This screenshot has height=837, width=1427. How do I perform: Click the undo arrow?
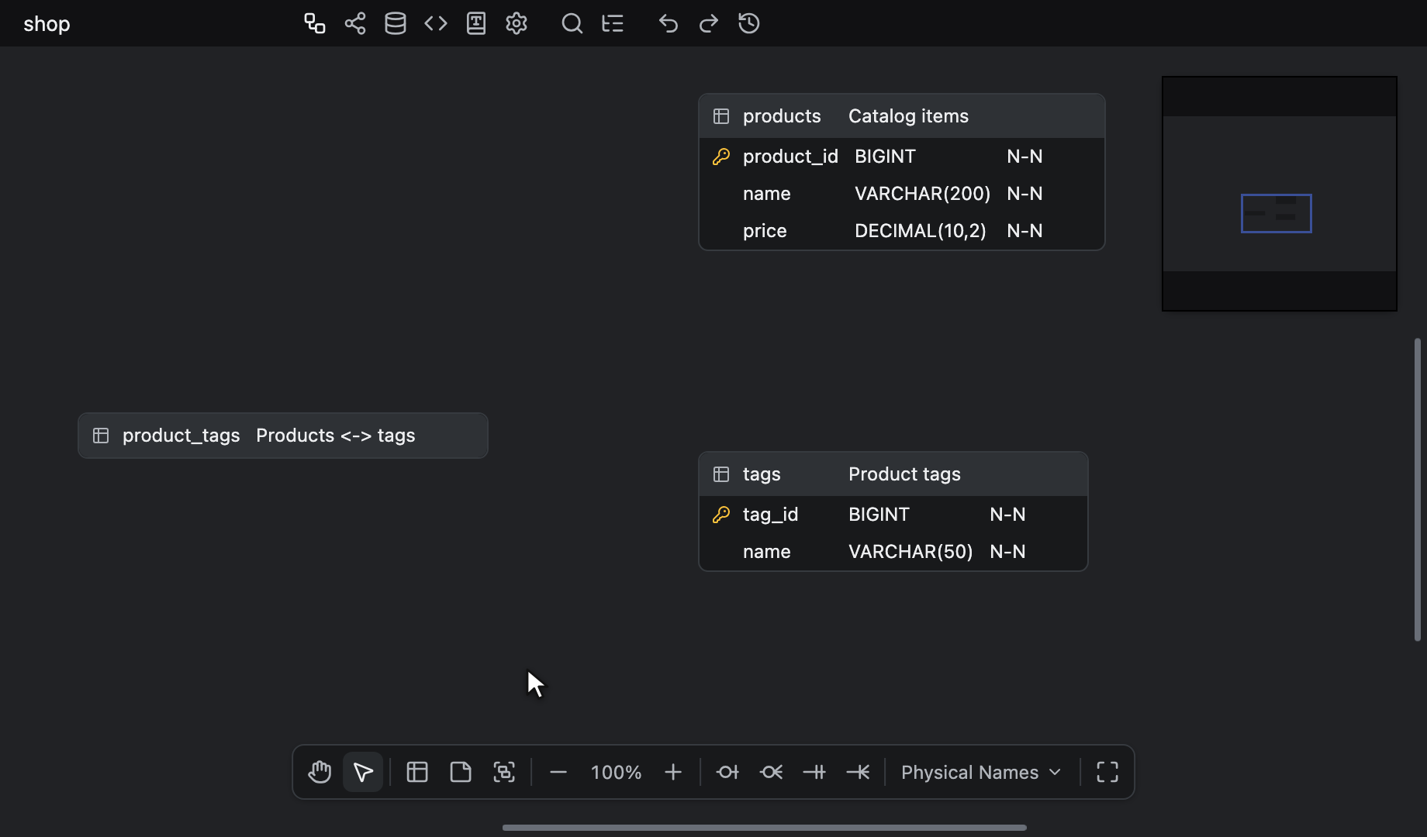(x=669, y=23)
